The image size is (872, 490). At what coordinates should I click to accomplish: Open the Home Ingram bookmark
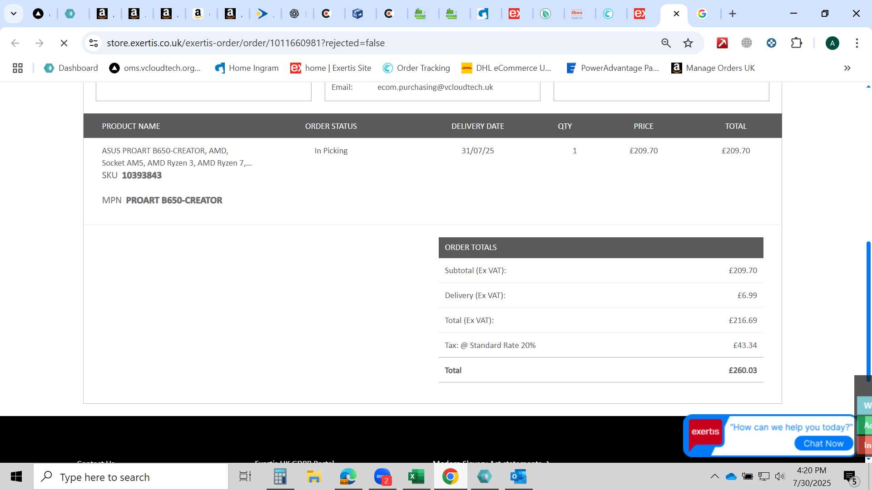point(247,68)
